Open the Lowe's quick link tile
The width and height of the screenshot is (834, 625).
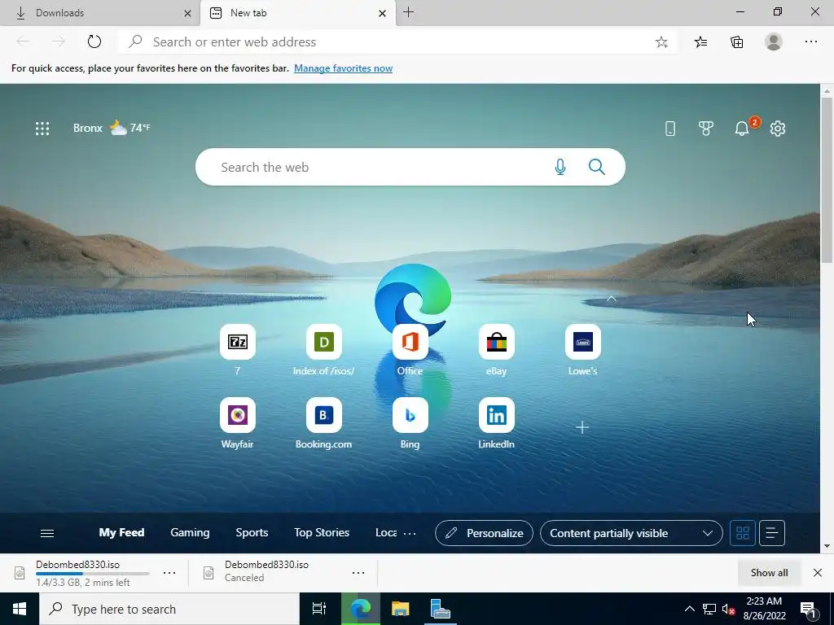coord(582,342)
